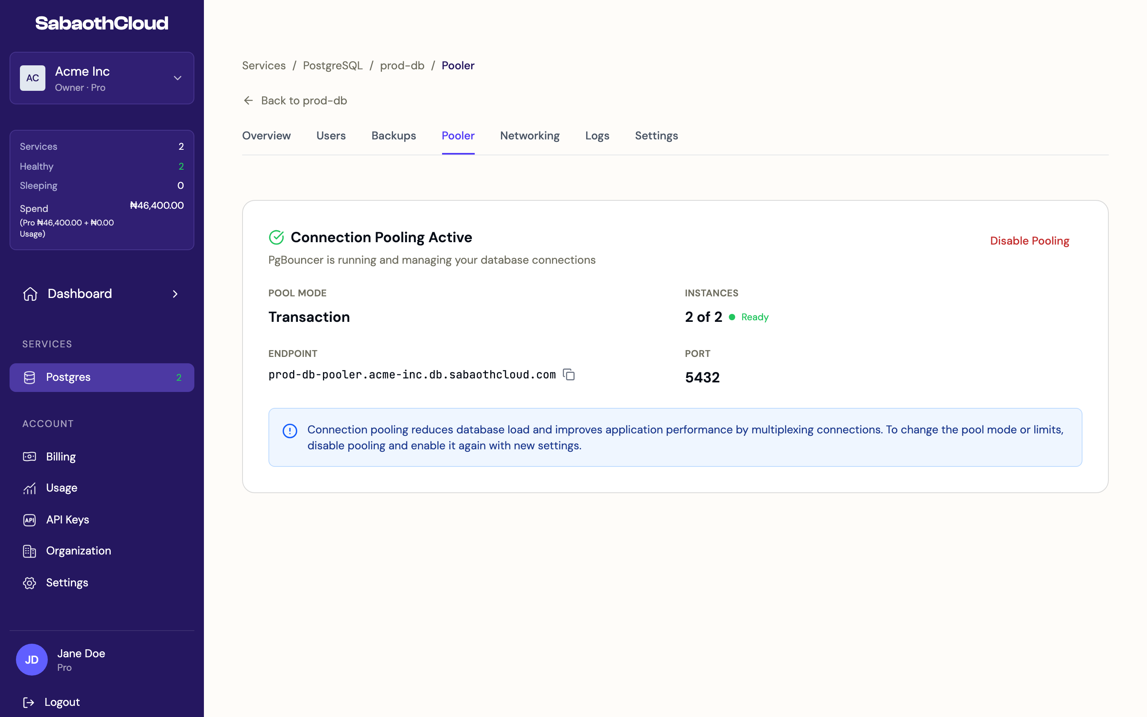Click the API Keys icon
This screenshot has width=1147, height=717.
point(29,520)
